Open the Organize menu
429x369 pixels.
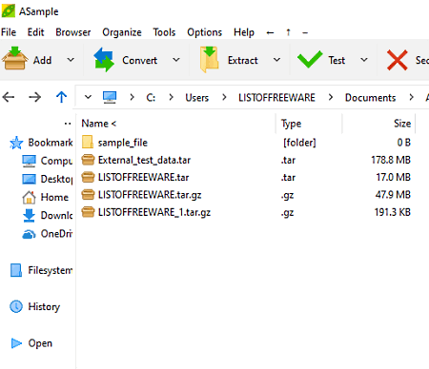pyautogui.click(x=122, y=32)
